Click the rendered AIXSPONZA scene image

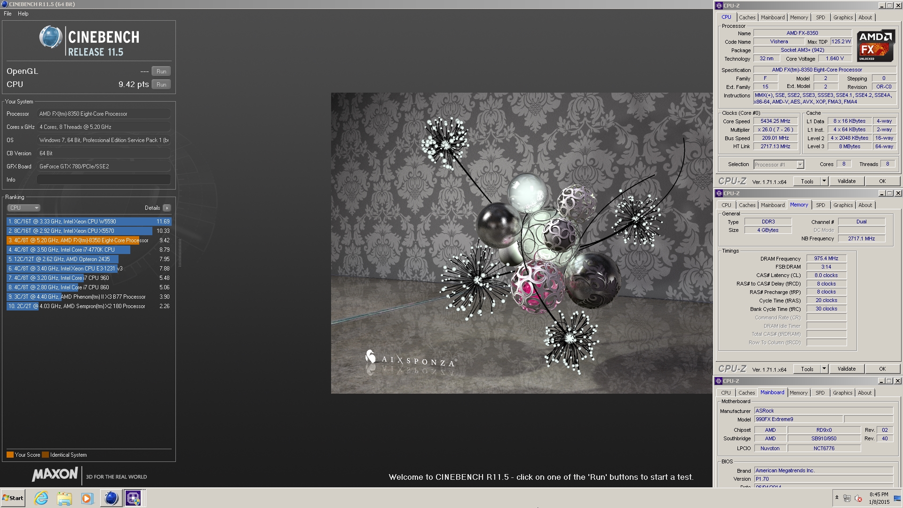(x=522, y=243)
